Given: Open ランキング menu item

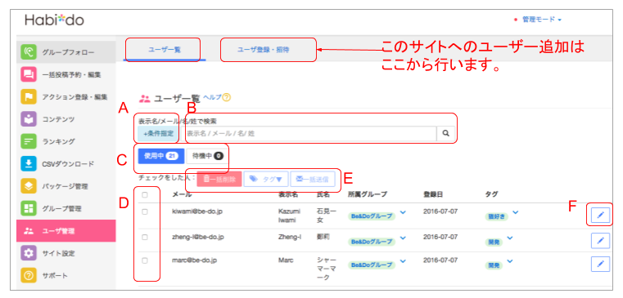Looking at the screenshot, I should click(66, 141).
